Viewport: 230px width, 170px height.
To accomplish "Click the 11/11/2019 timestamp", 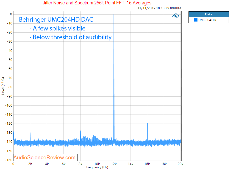I will 159,8.
